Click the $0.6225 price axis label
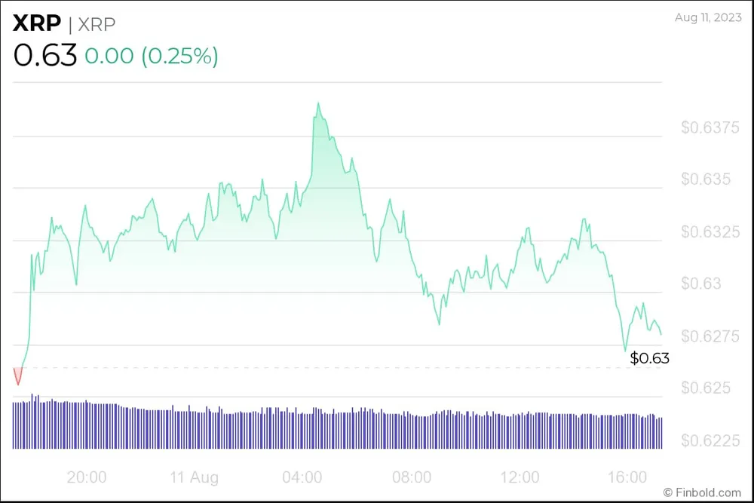 tap(711, 440)
